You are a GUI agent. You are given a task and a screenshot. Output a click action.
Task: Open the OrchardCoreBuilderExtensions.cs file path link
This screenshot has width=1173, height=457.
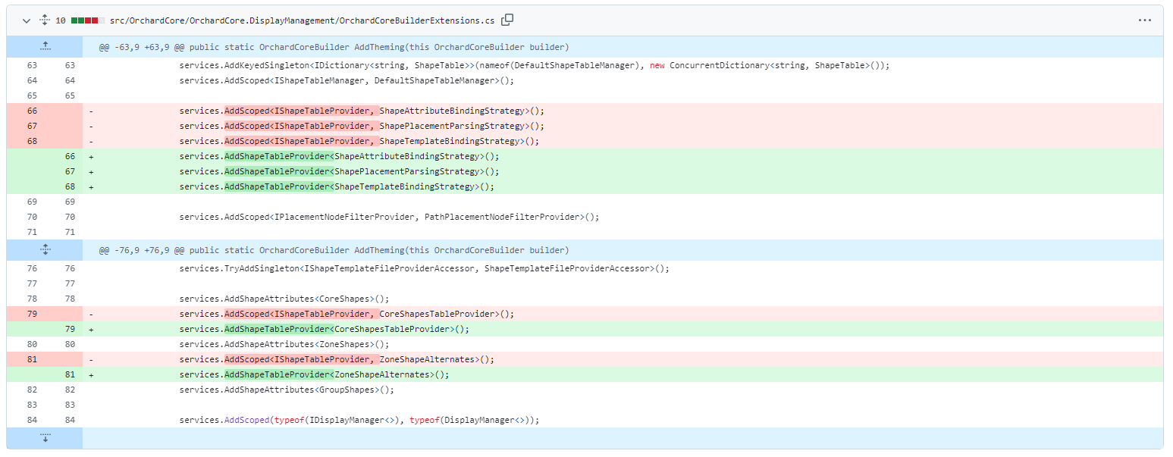click(302, 20)
